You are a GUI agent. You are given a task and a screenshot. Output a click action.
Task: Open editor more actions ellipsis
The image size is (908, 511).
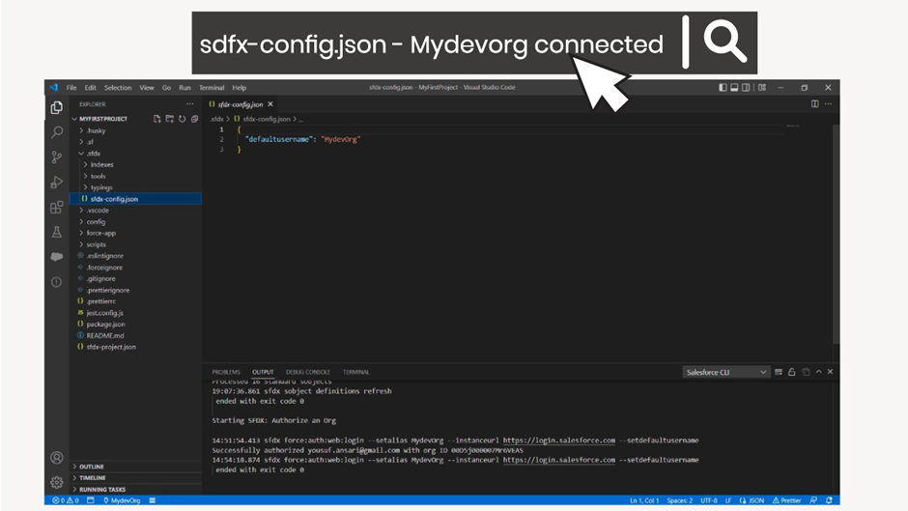pos(829,103)
